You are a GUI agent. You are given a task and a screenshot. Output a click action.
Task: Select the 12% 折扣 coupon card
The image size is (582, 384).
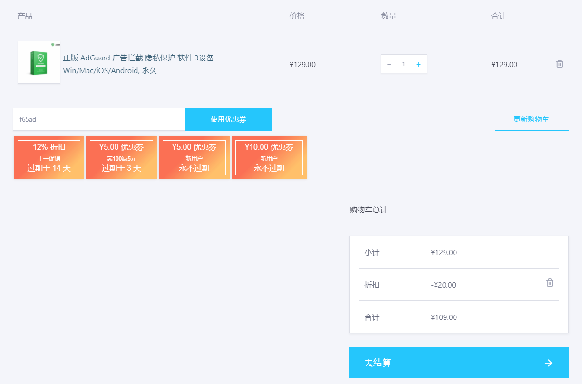[x=49, y=158]
